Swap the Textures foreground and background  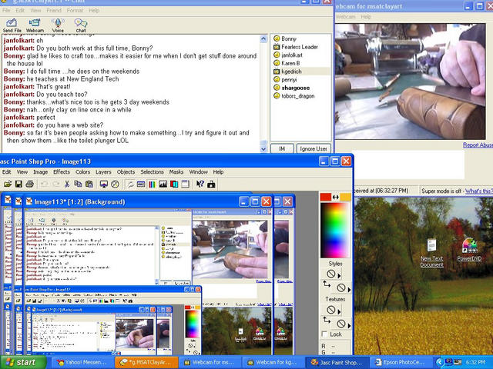(327, 320)
